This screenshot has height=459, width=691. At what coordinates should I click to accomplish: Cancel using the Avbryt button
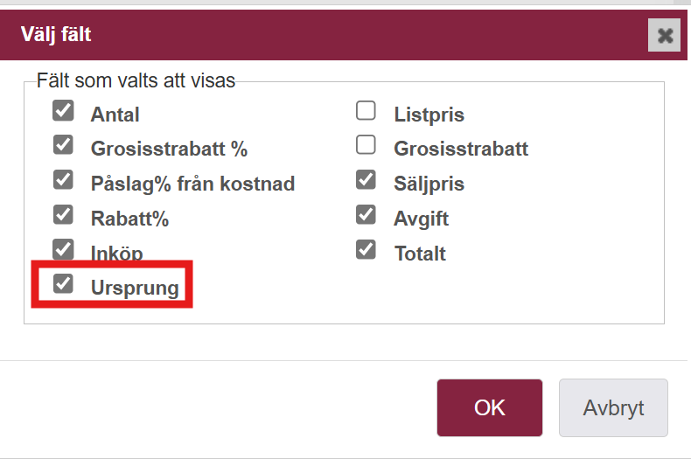click(613, 408)
